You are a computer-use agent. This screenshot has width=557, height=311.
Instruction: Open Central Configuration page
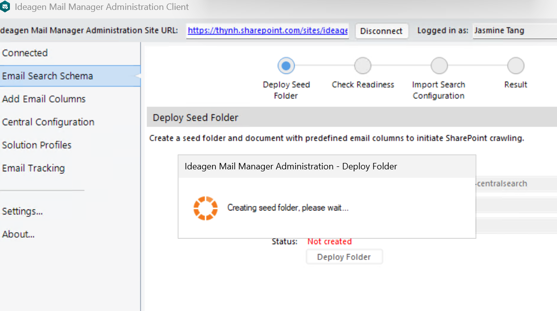[x=49, y=122]
